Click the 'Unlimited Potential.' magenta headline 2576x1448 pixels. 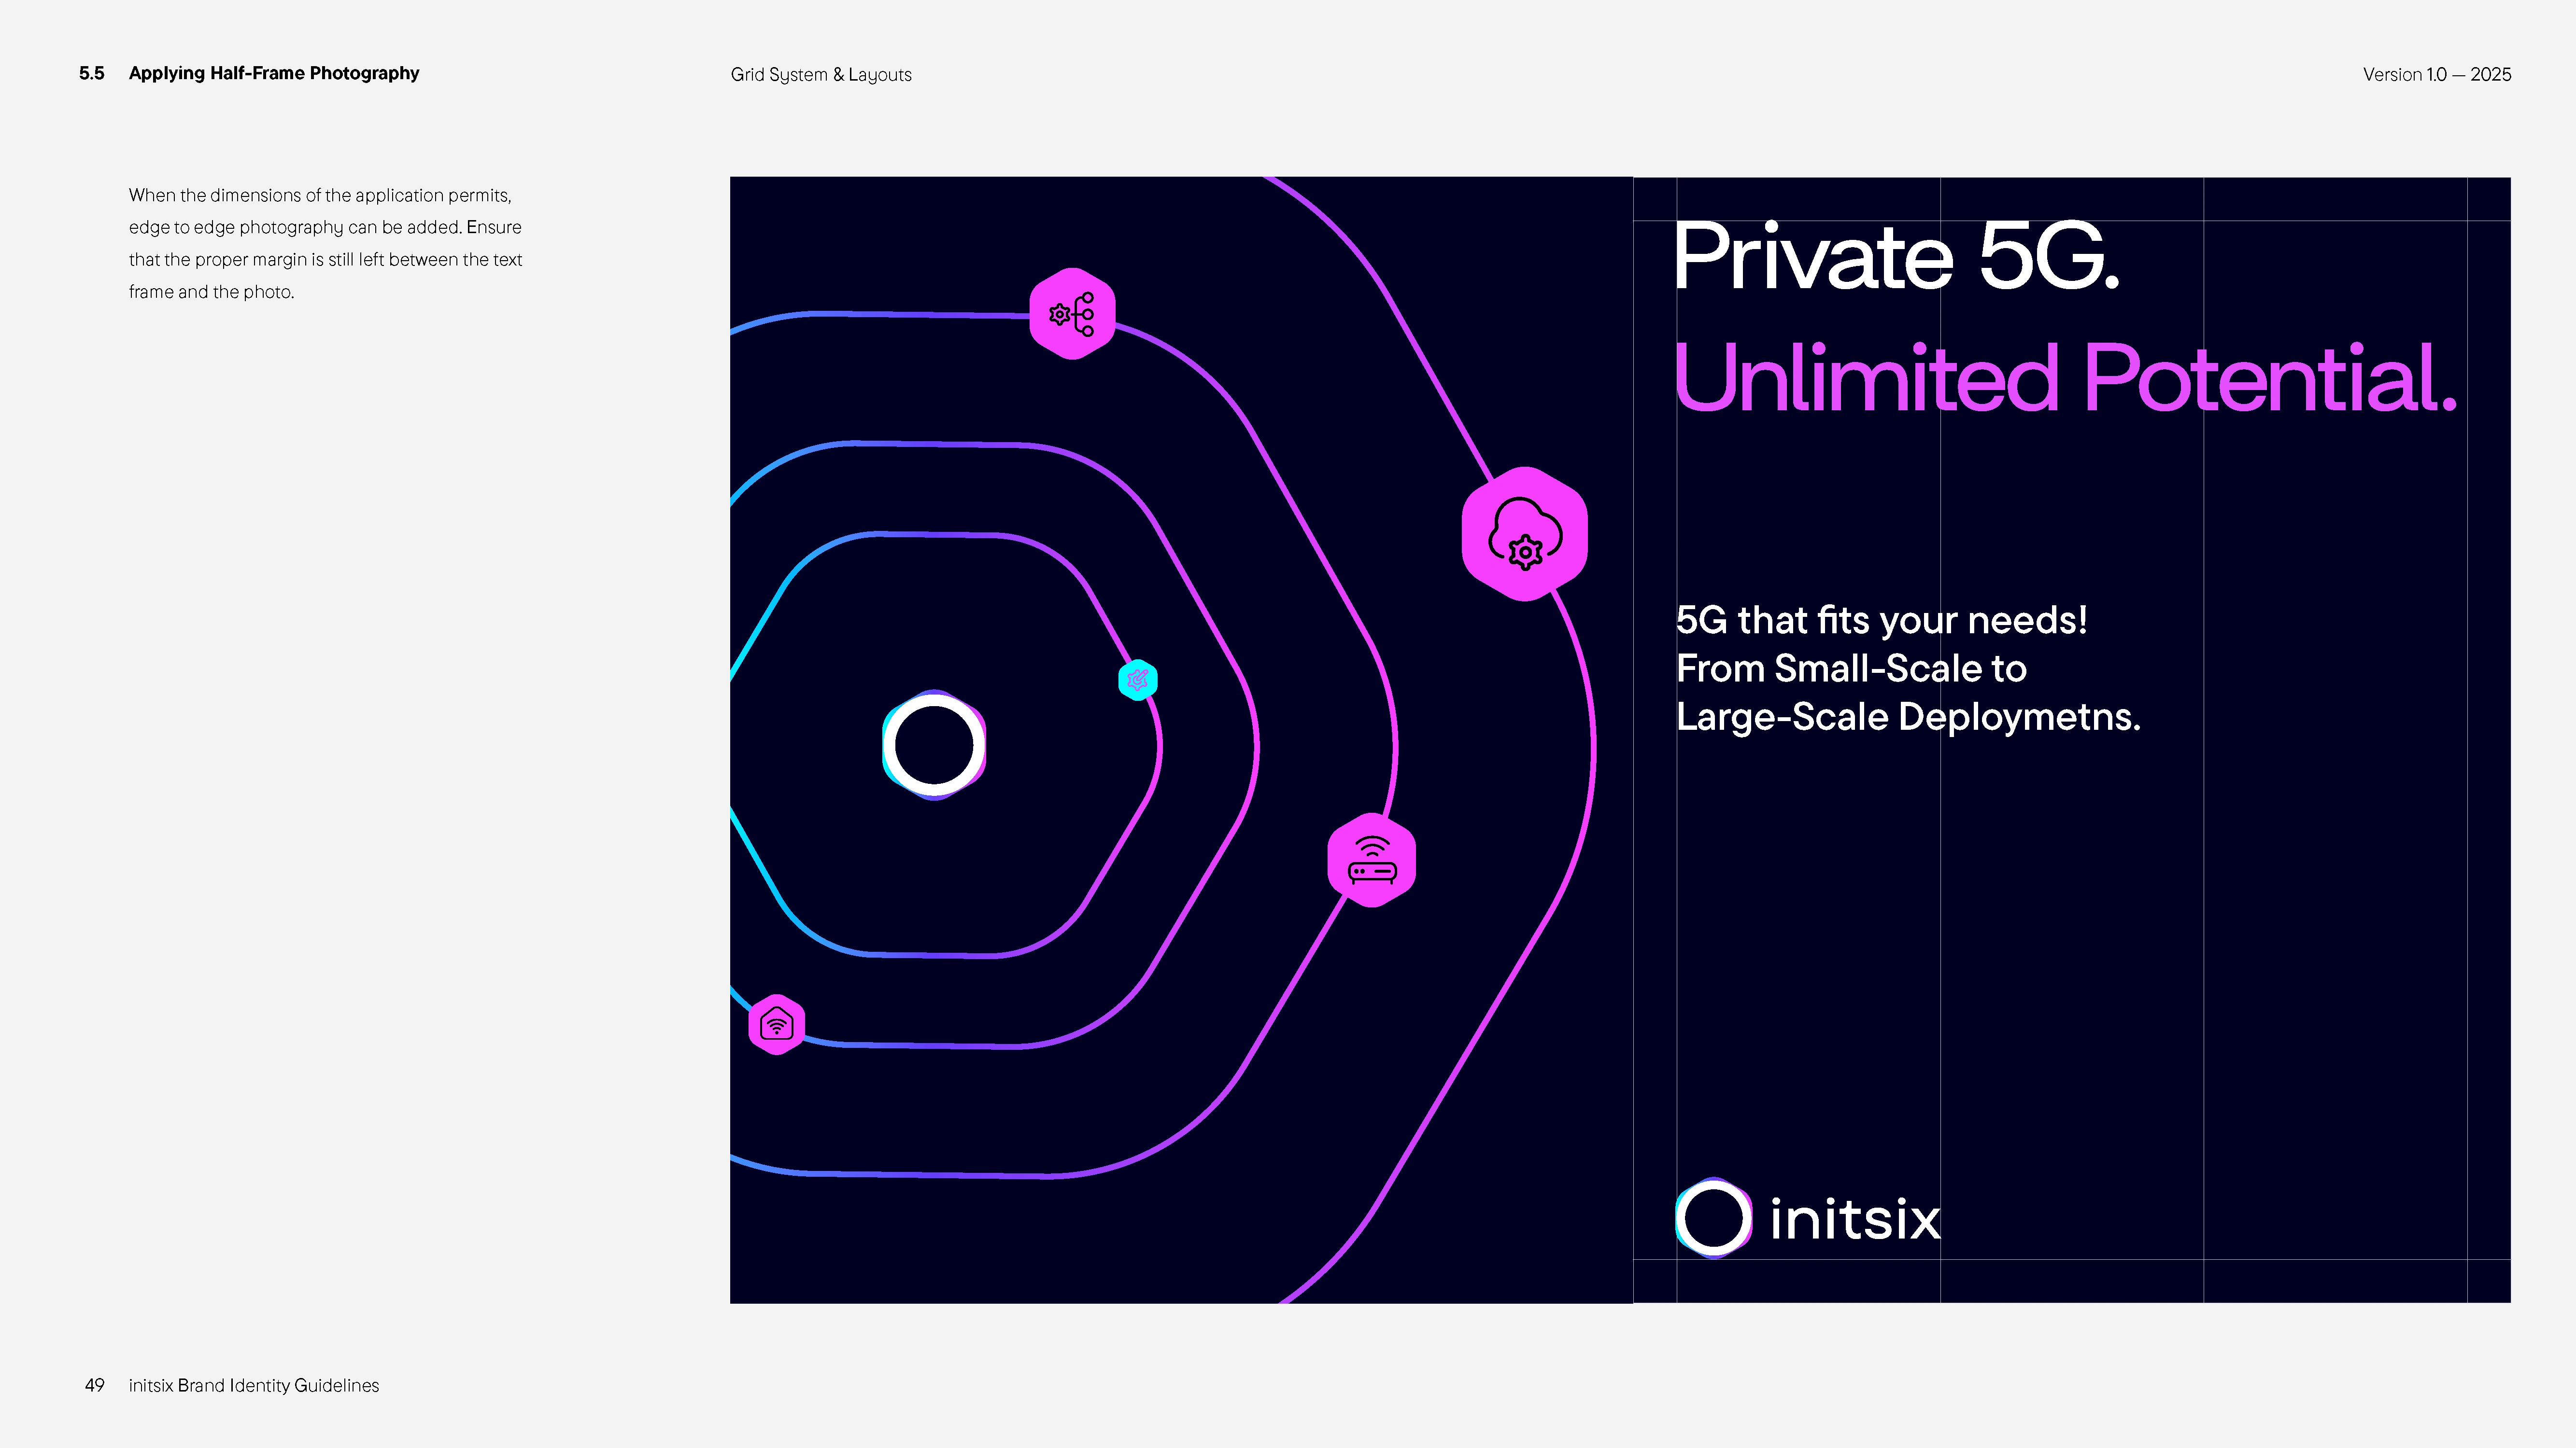pos(2064,379)
